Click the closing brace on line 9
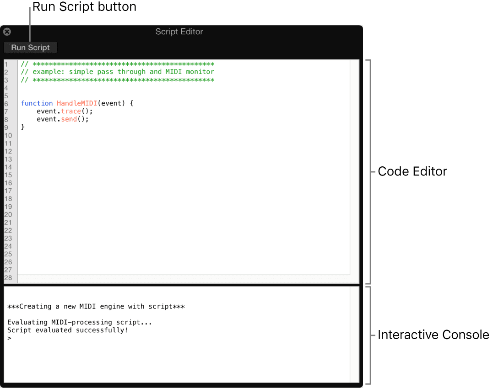The height and width of the screenshot is (388, 493). coord(23,127)
